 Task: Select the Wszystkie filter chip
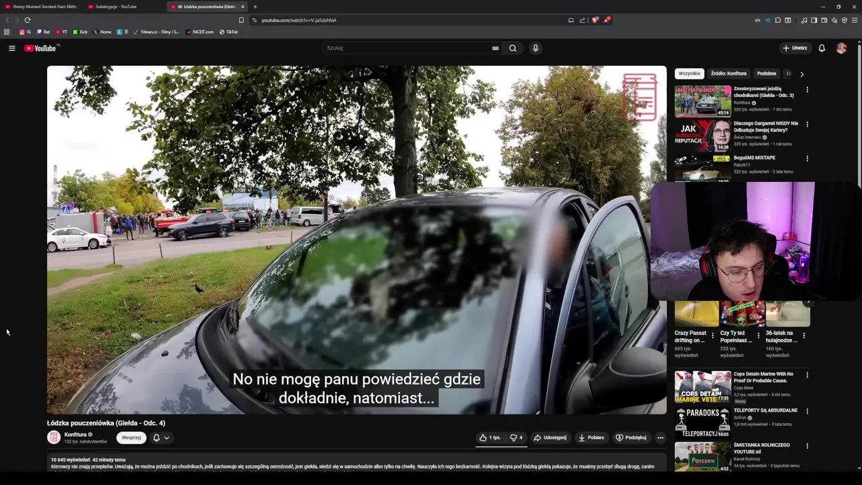point(689,73)
